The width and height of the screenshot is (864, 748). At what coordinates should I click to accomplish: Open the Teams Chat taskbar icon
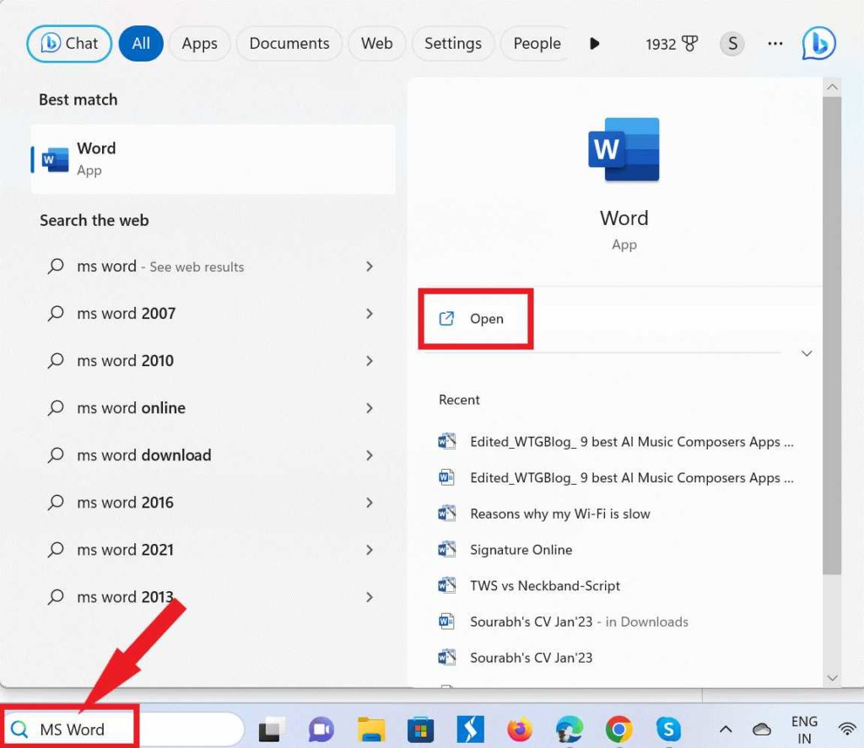[x=321, y=729]
